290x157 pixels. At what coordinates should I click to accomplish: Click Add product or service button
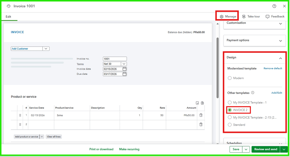point(27,137)
